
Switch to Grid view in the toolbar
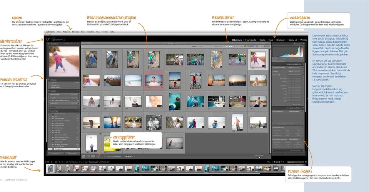pos(83,156)
